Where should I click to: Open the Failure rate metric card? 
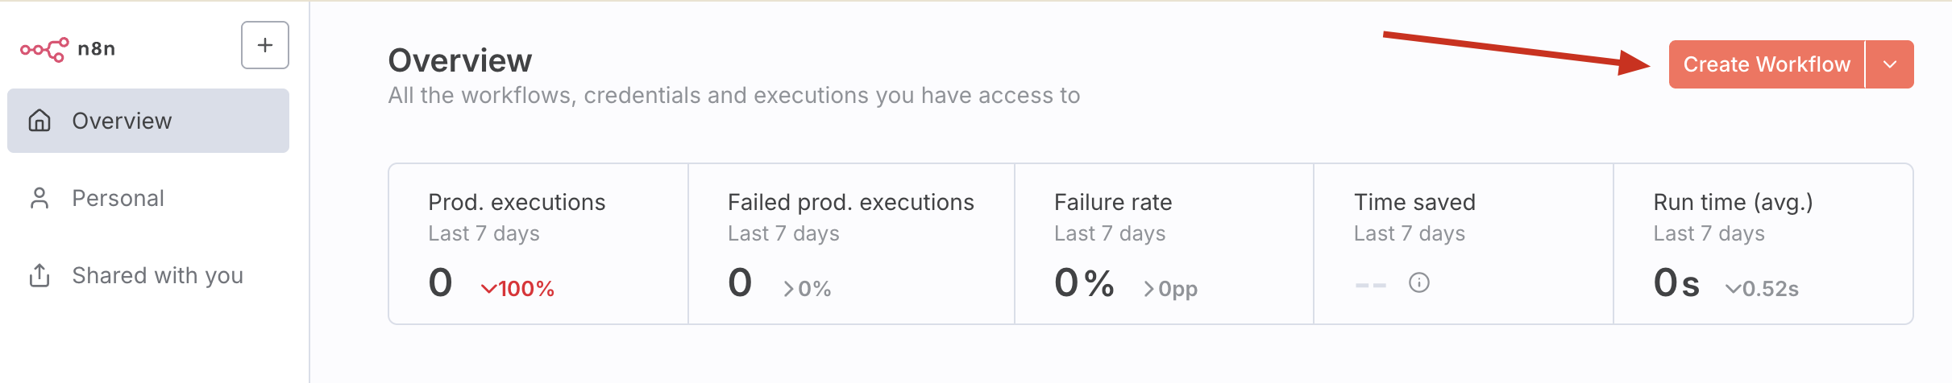(1164, 244)
